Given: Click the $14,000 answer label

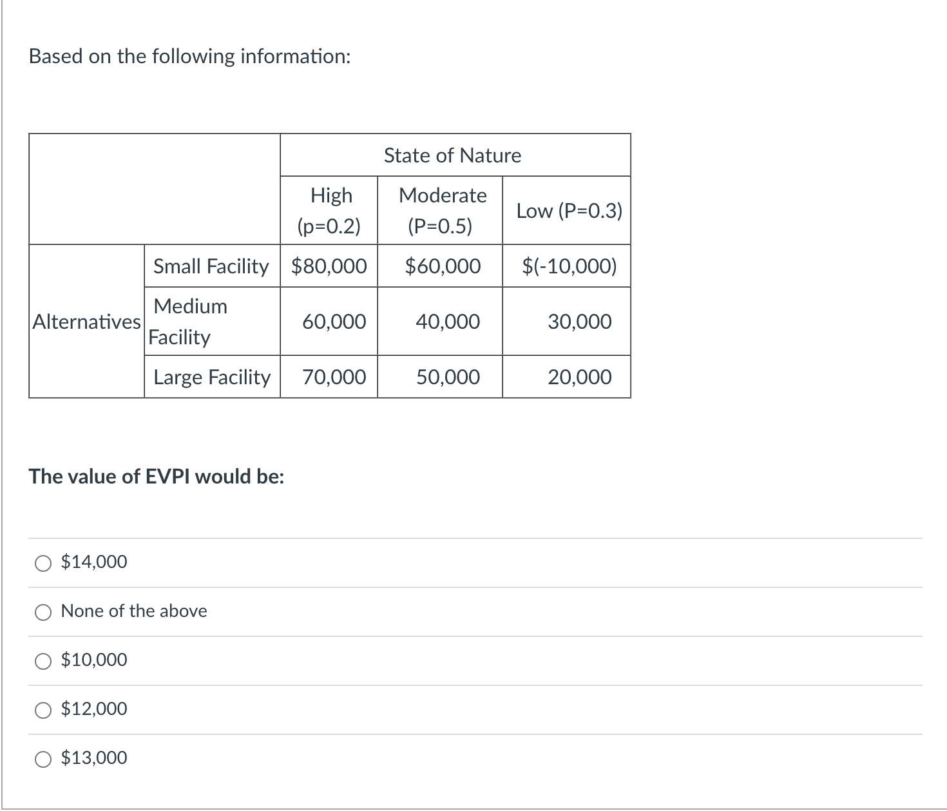Looking at the screenshot, I should (94, 562).
